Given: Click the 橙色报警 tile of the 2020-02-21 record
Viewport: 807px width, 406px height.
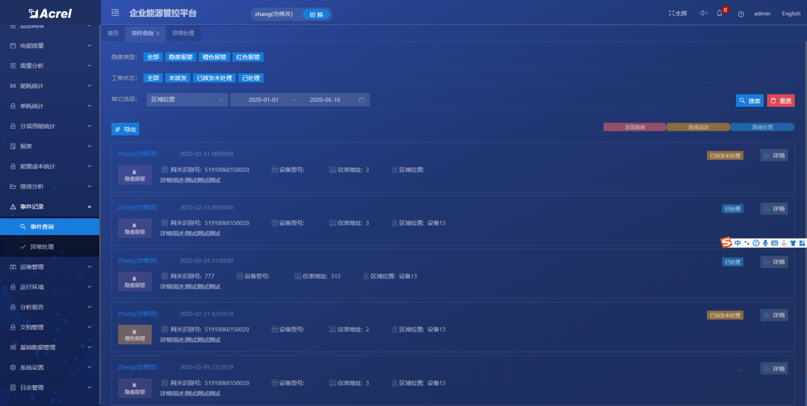Looking at the screenshot, I should 135,335.
